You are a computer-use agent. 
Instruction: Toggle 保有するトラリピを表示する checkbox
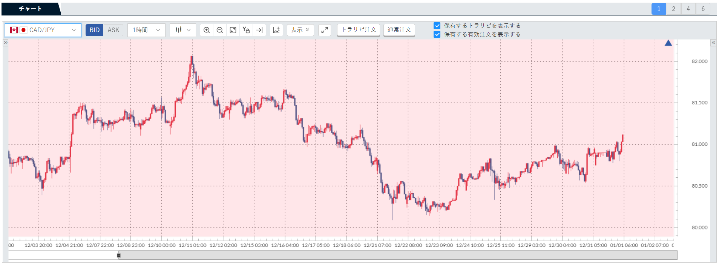[x=437, y=26]
